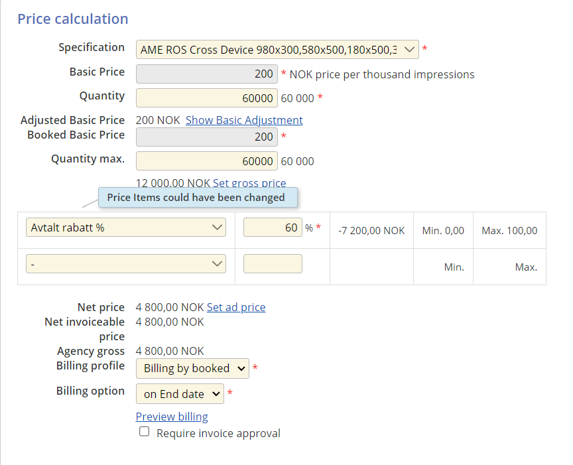Screen dimensions: 573x465
Task: Open the Preview billing link
Action: click(x=172, y=417)
